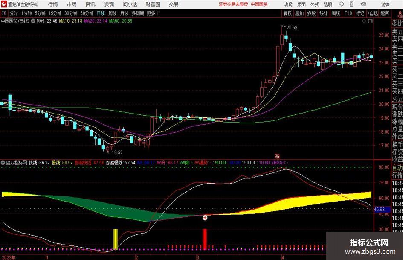Open the 版面 menu
The height and width of the screenshot is (260, 403).
(302, 4)
